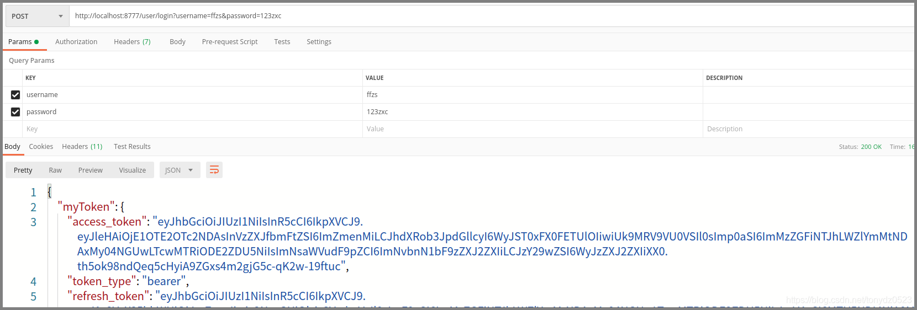Click the empty Value placeholder field
The height and width of the screenshot is (310, 917).
point(533,129)
